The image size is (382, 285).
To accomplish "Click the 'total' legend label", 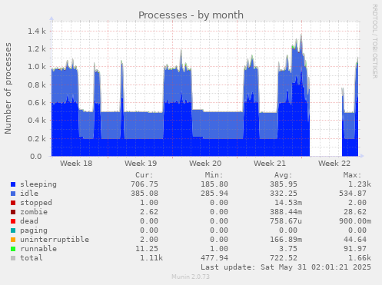I will coord(32,258).
